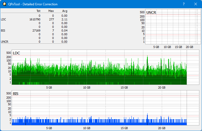Click the LDC row label in table
This screenshot has width=202, height=131.
coord(3,19)
